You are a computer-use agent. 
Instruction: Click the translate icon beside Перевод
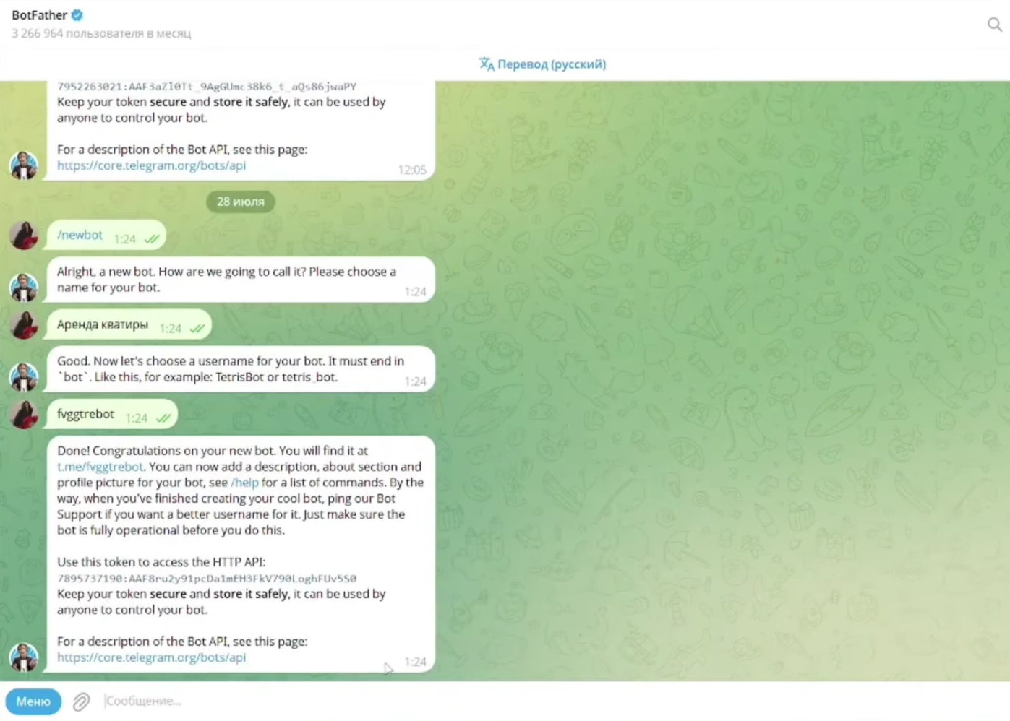(x=487, y=64)
